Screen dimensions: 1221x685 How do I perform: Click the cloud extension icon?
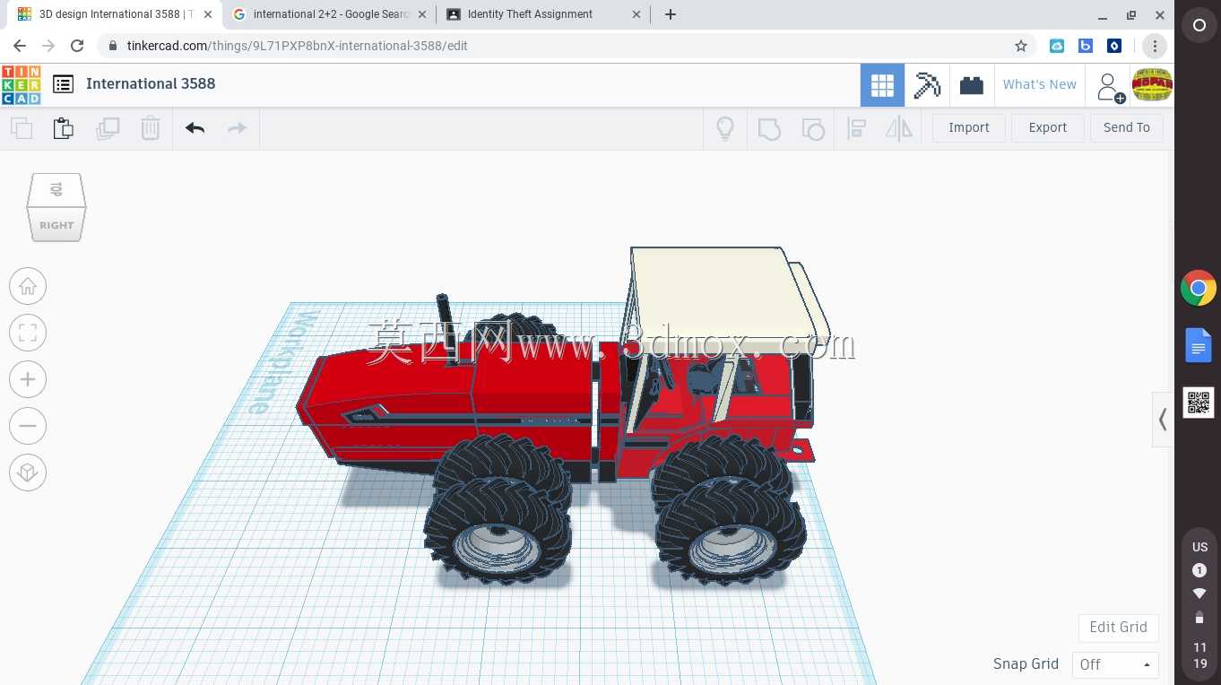coord(1057,46)
